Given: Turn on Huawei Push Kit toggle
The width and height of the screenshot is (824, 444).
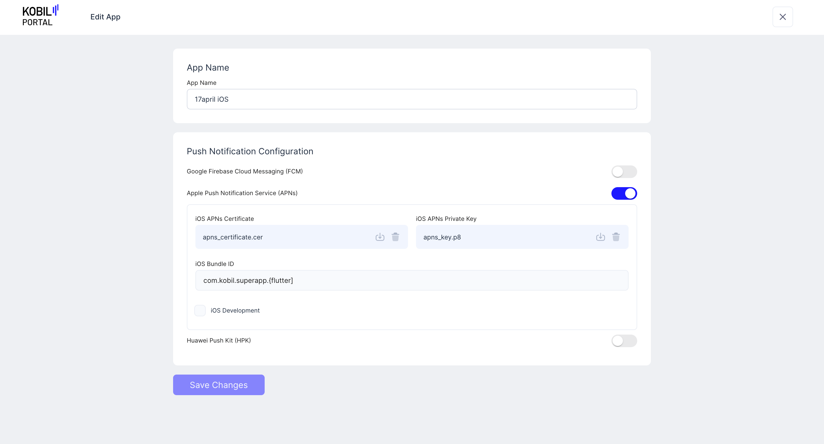Looking at the screenshot, I should pos(624,341).
